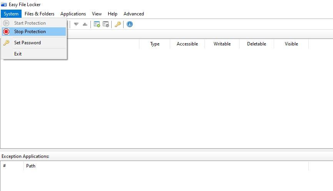Open the Files & Folders menu
333x191 pixels.
(40, 14)
